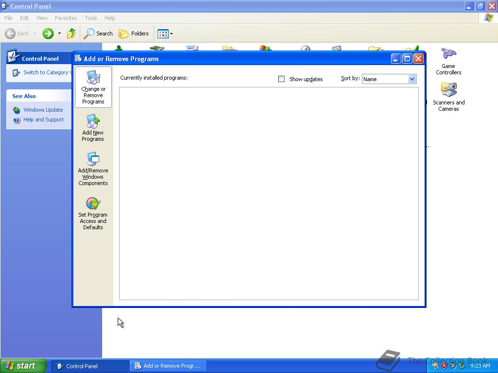The image size is (498, 373).
Task: Open the Tools menu in Control Panel
Action: tap(91, 18)
